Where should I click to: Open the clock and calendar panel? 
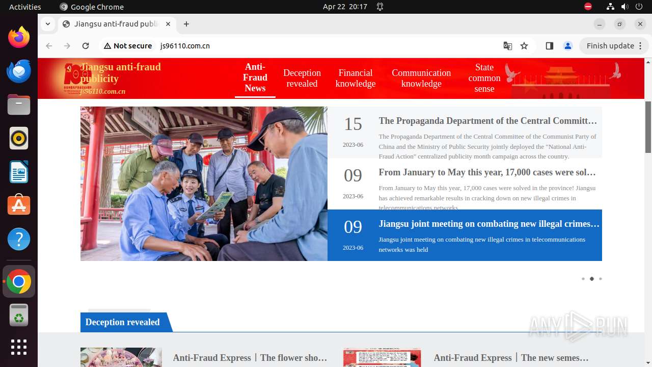(345, 7)
